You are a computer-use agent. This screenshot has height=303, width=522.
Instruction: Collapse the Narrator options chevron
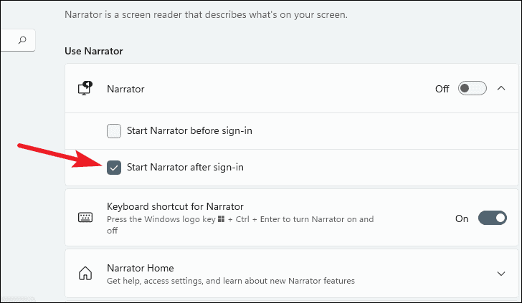[x=501, y=88]
